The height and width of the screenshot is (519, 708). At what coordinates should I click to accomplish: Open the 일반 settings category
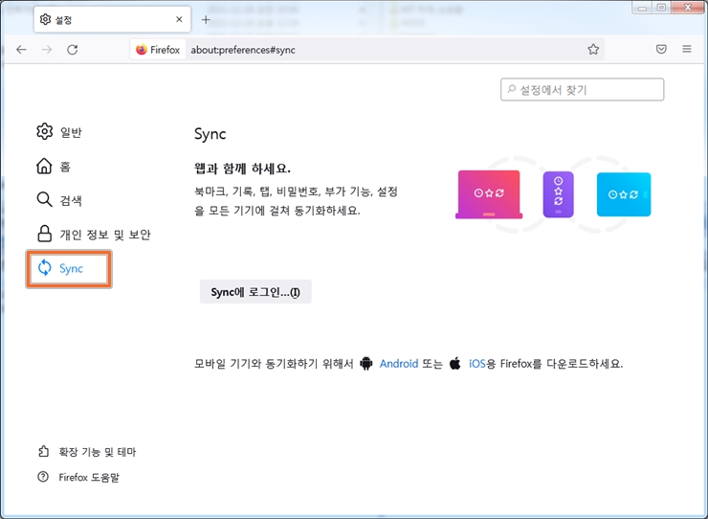tap(59, 132)
